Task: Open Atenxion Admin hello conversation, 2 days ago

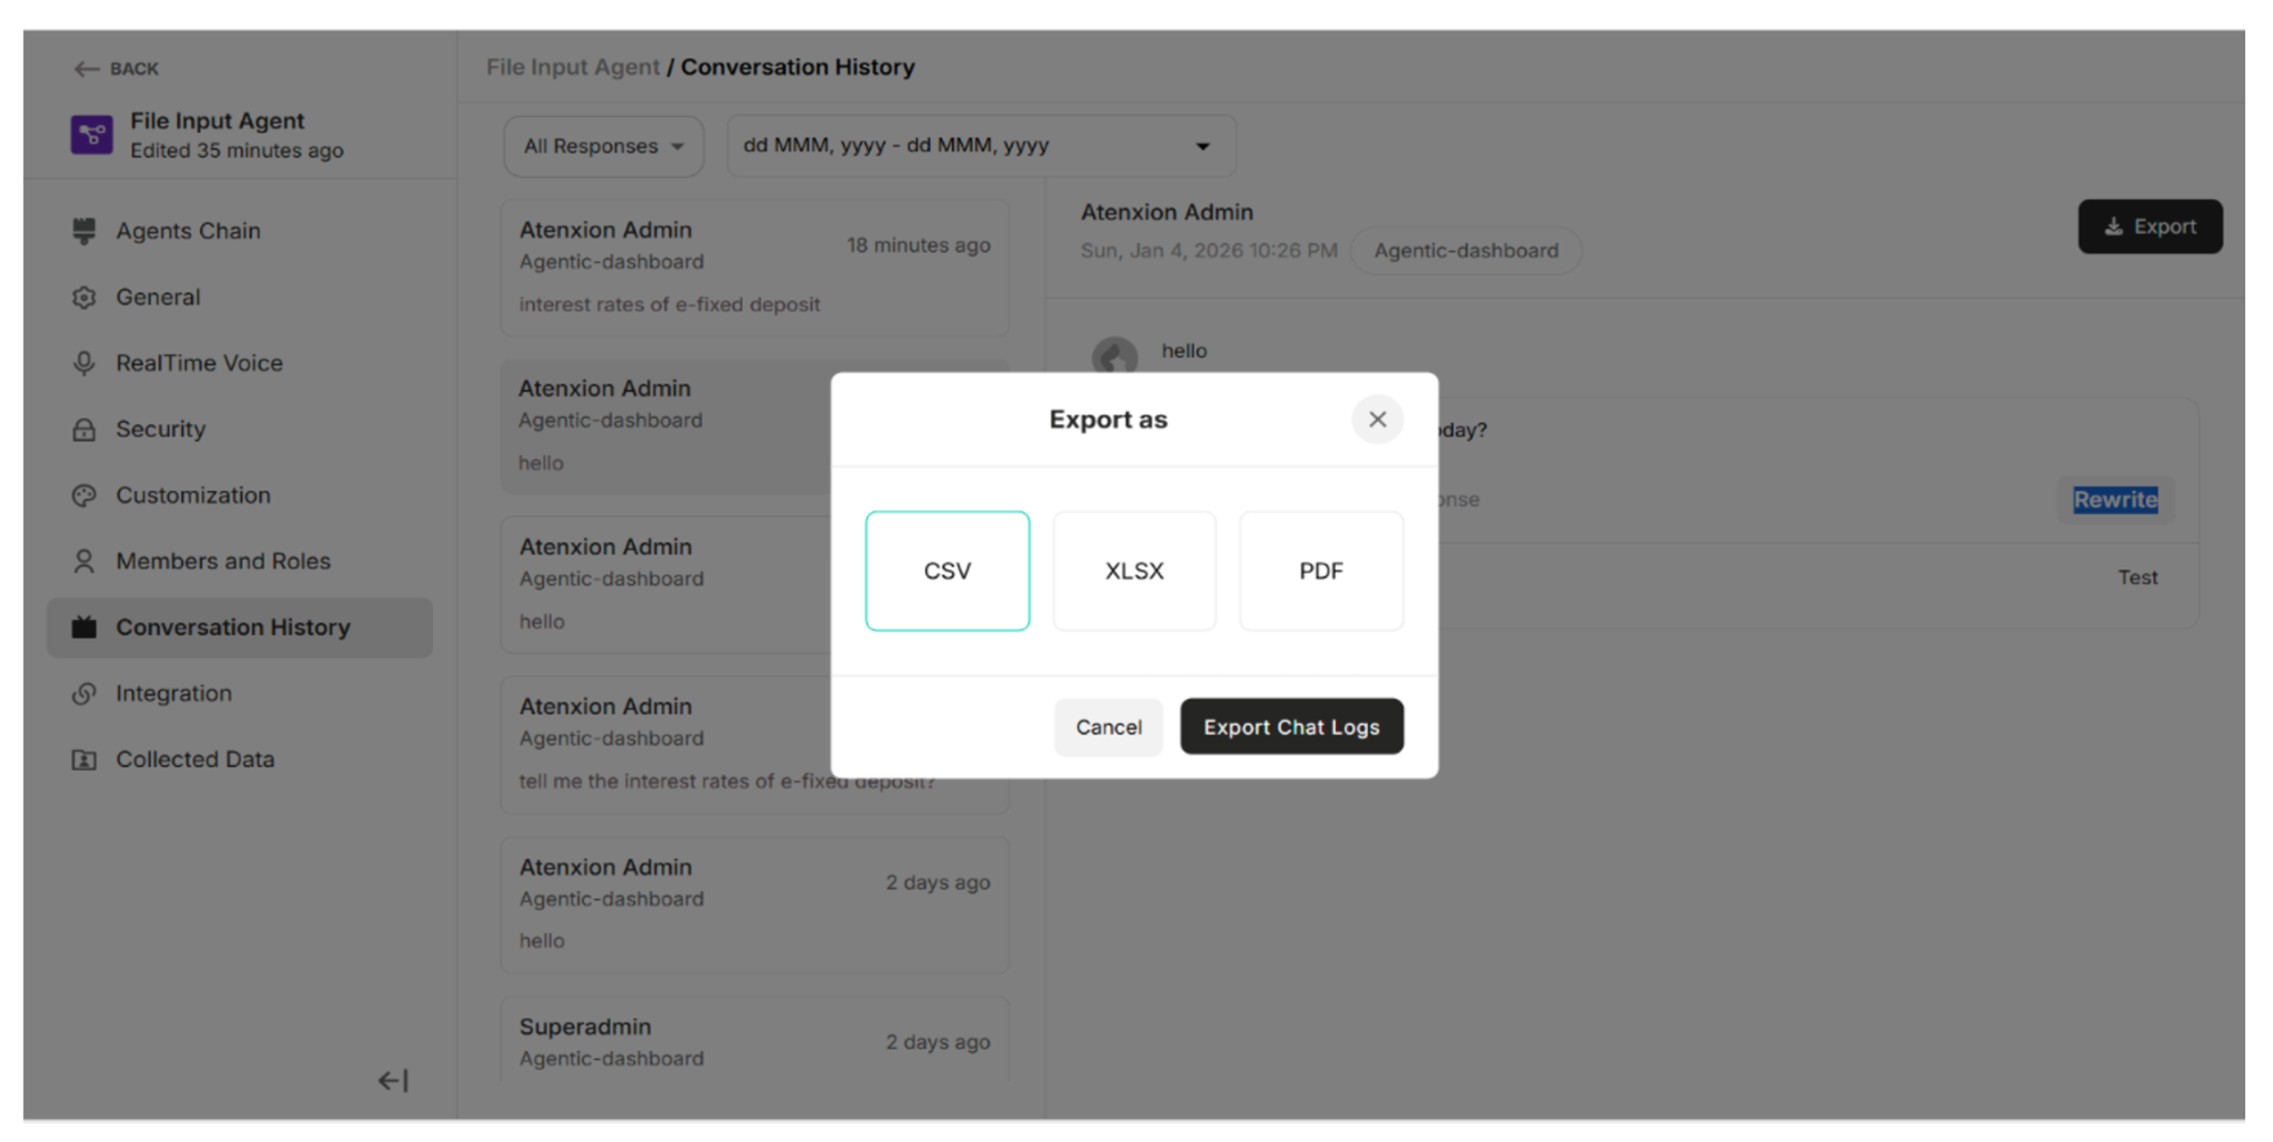Action: click(x=754, y=905)
